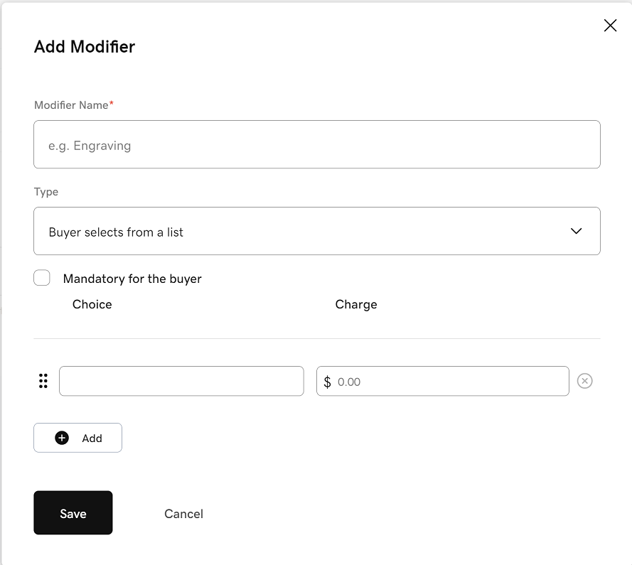Click the Modifier Name text field

317,144
